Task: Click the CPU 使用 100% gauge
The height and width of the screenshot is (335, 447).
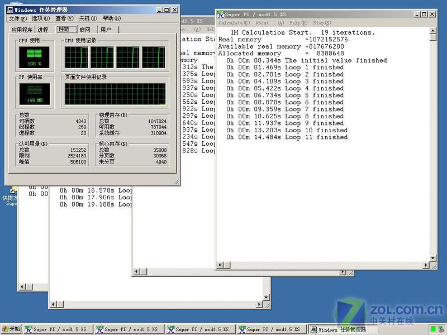Action: [34, 58]
